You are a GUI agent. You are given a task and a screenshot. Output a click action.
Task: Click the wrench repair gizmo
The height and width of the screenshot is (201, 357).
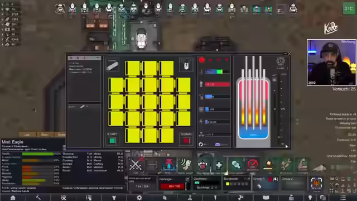click(x=286, y=164)
